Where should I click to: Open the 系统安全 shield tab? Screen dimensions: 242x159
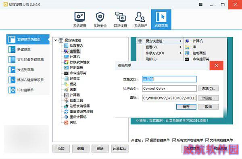(x=100, y=20)
